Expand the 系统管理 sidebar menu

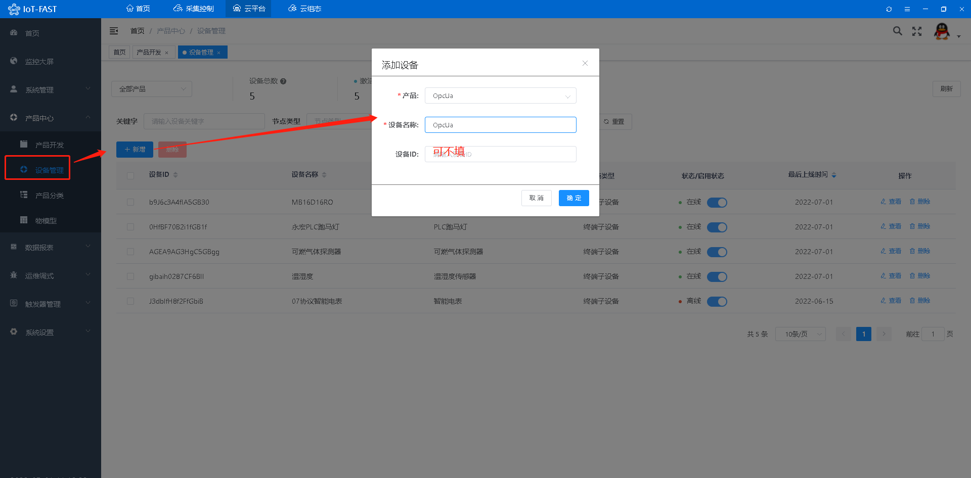coord(51,89)
